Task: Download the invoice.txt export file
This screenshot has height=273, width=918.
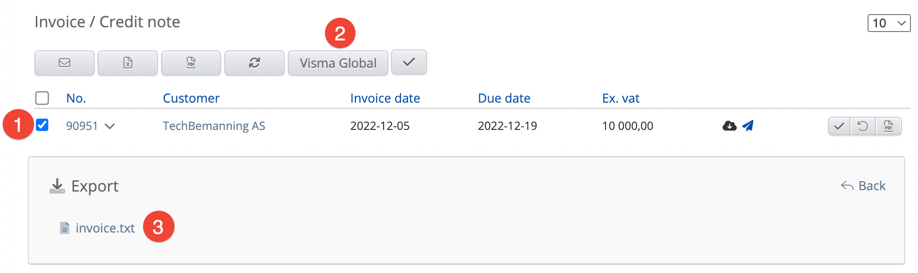Action: 105,228
